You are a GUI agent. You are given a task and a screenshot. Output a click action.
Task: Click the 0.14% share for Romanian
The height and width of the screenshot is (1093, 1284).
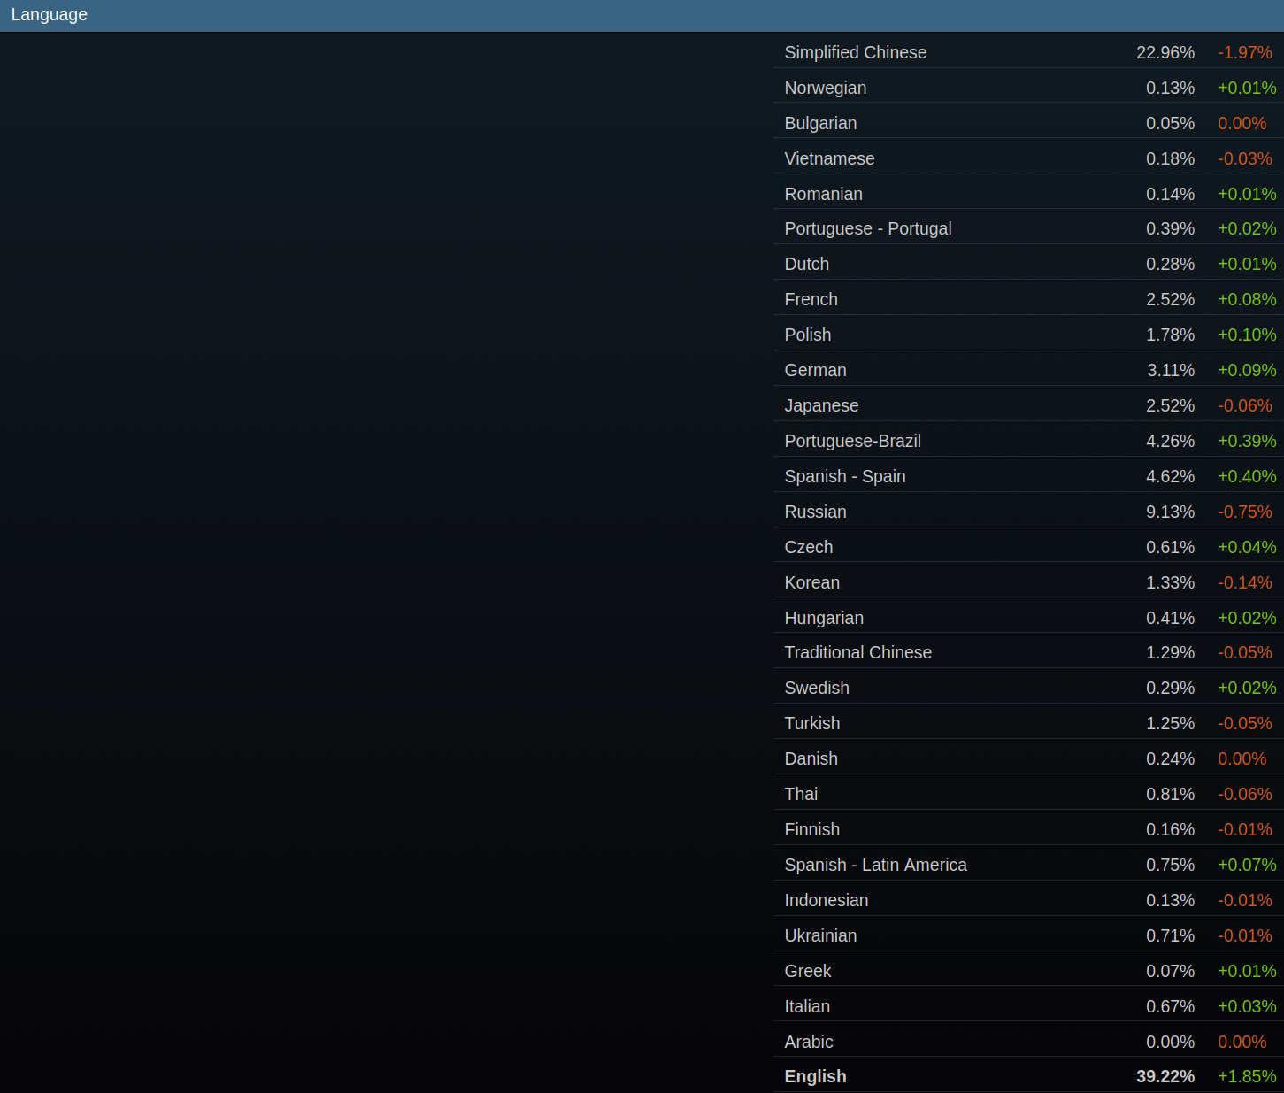pyautogui.click(x=1170, y=194)
